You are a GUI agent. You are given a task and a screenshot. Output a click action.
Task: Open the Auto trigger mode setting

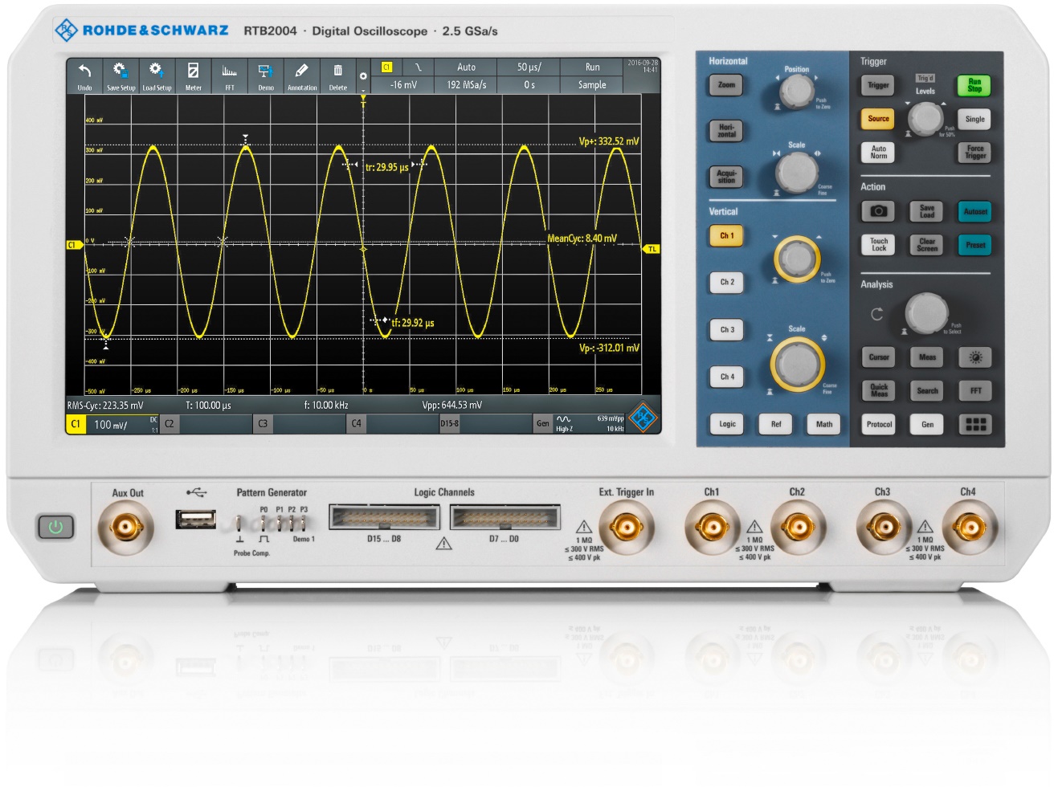(466, 67)
